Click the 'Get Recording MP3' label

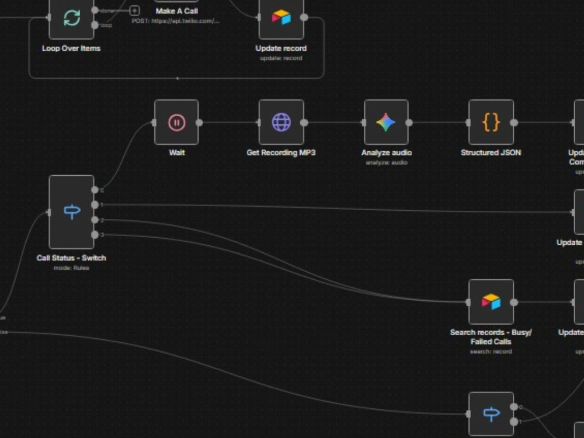click(281, 152)
